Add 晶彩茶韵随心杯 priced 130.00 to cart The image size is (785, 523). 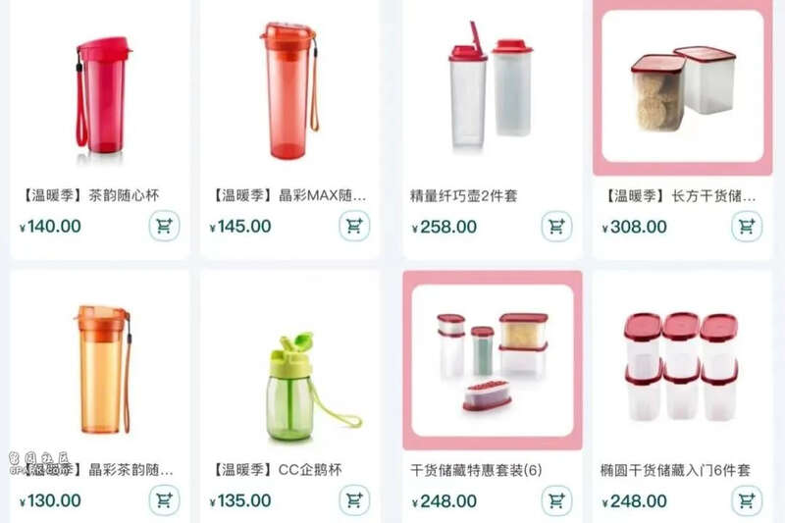(164, 500)
